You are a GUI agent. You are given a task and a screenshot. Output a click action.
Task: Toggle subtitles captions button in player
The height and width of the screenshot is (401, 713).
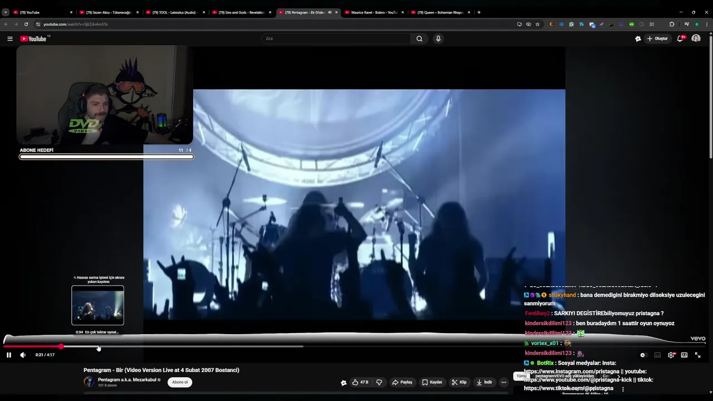[657, 355]
